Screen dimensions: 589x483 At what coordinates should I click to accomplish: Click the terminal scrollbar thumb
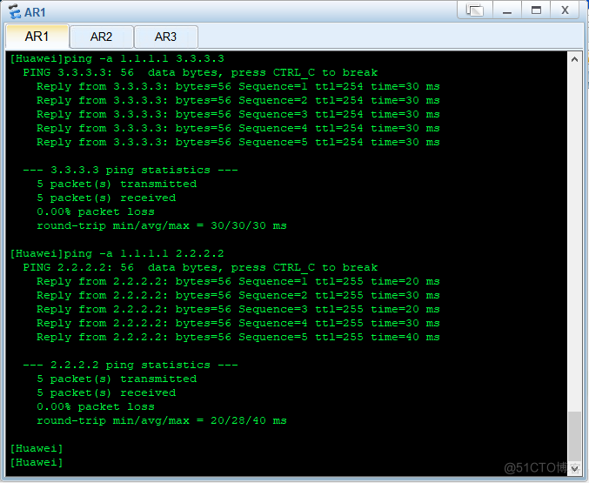(x=573, y=435)
